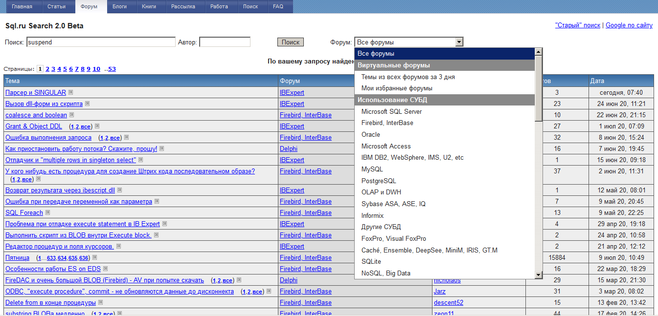658x316 pixels.
Task: Select 'Oracle' from the forum dropdown list
Action: 370,134
